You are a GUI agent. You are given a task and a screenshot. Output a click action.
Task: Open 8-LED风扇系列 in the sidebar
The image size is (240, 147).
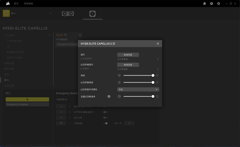(x=15, y=52)
